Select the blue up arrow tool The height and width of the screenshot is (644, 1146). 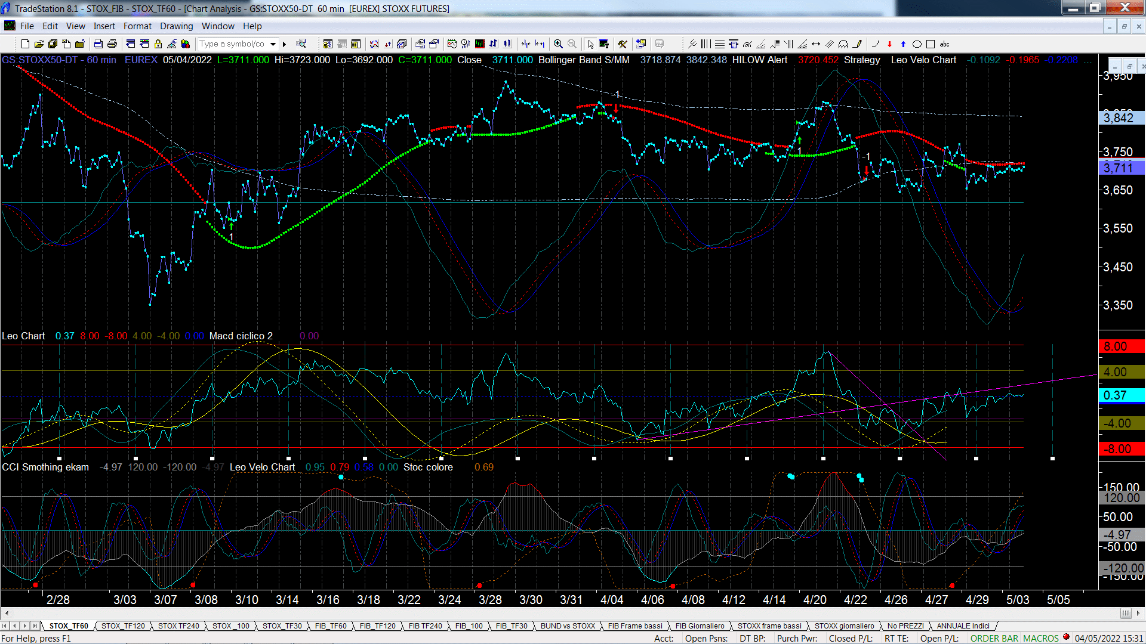coord(903,44)
